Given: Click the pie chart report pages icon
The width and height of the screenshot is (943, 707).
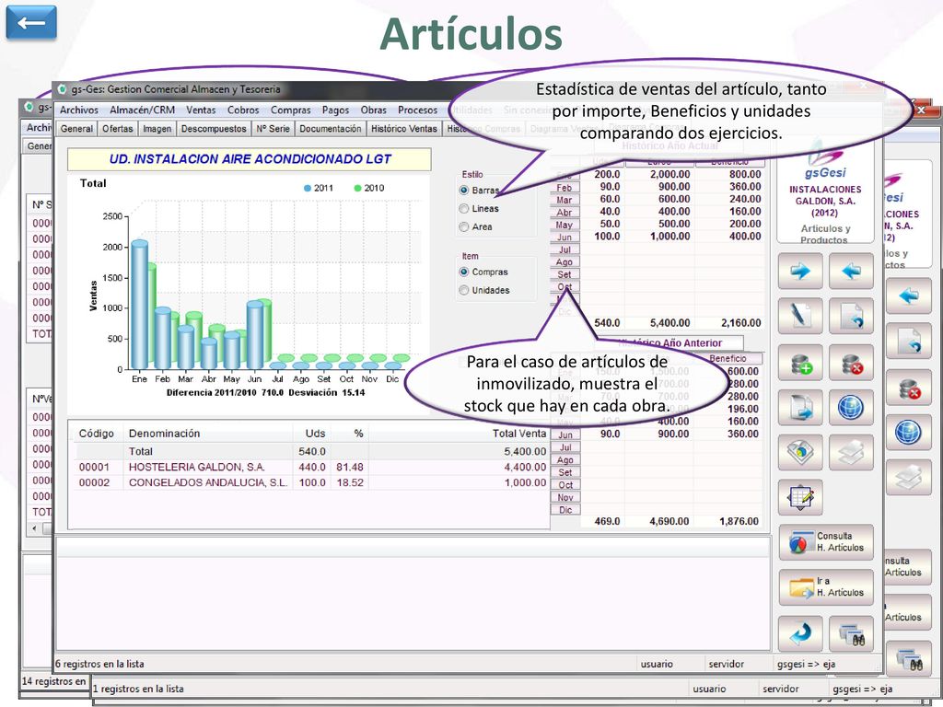Looking at the screenshot, I should point(800,452).
